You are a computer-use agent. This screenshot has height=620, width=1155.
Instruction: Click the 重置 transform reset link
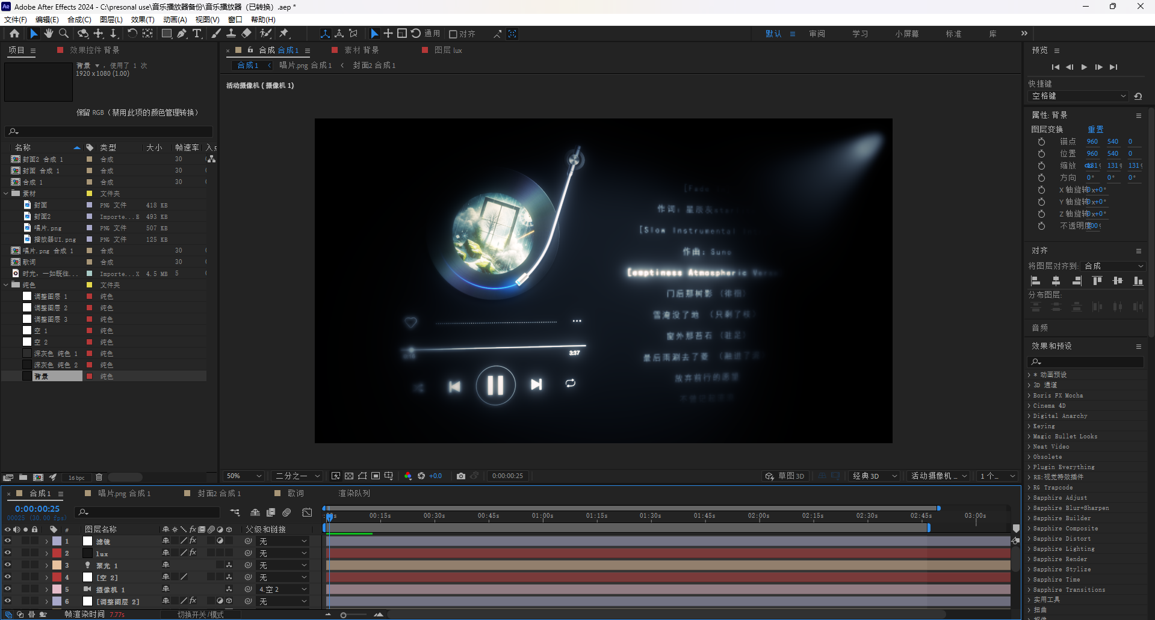[x=1095, y=129]
